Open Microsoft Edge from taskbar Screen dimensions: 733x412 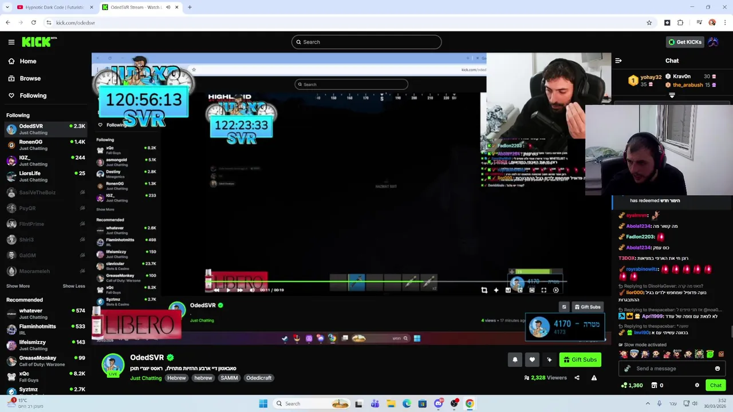point(407,403)
